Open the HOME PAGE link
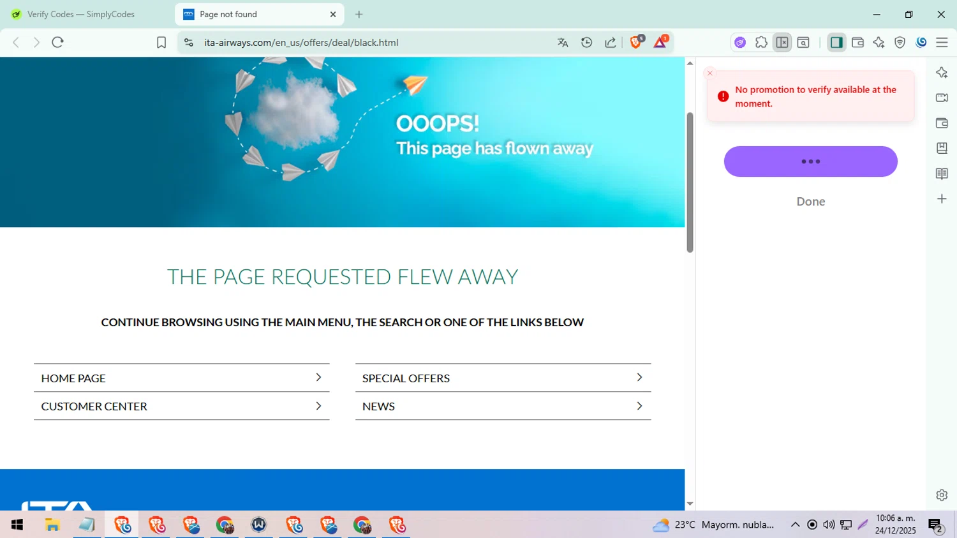 click(x=181, y=378)
